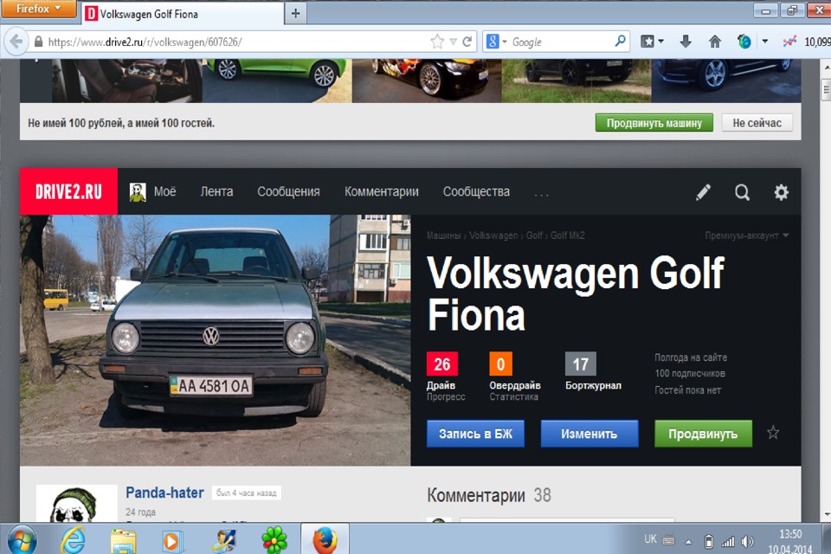Click the chart add-on icon in toolbar
The height and width of the screenshot is (554, 831).
click(789, 42)
